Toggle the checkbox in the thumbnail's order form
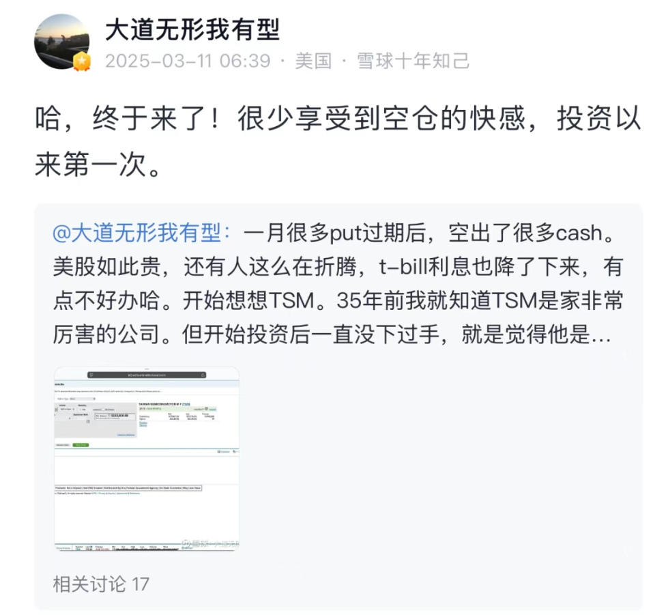The image size is (653, 615). pos(103,409)
